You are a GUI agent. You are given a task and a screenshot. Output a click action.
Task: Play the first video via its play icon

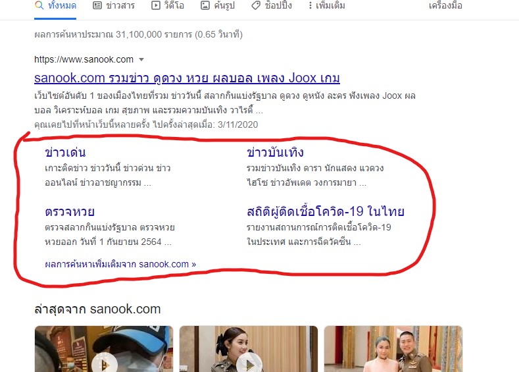click(x=105, y=363)
